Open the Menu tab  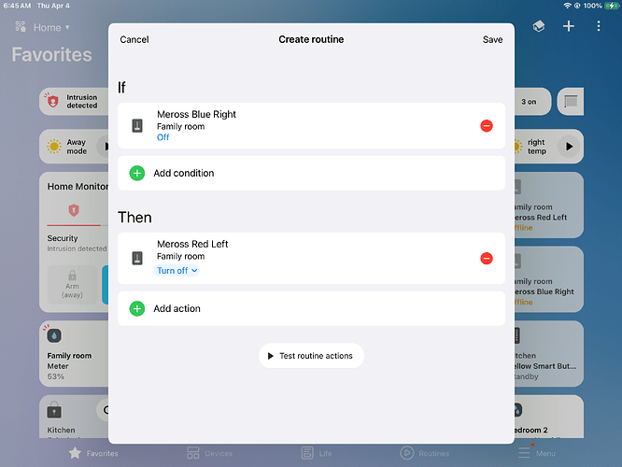pos(537,453)
